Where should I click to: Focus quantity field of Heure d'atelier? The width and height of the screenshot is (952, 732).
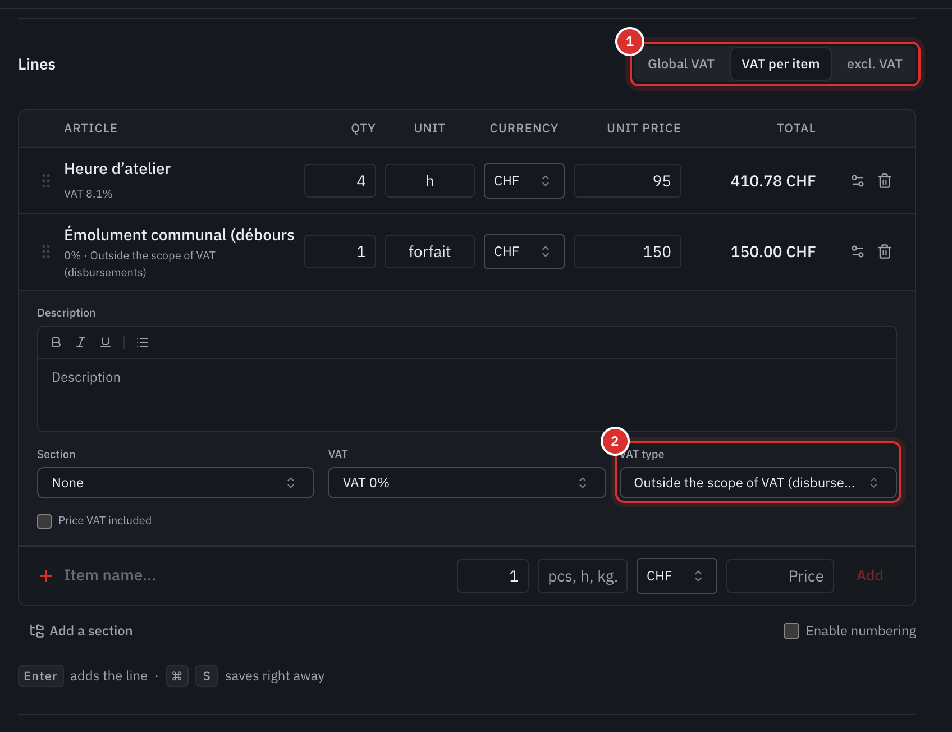point(340,181)
